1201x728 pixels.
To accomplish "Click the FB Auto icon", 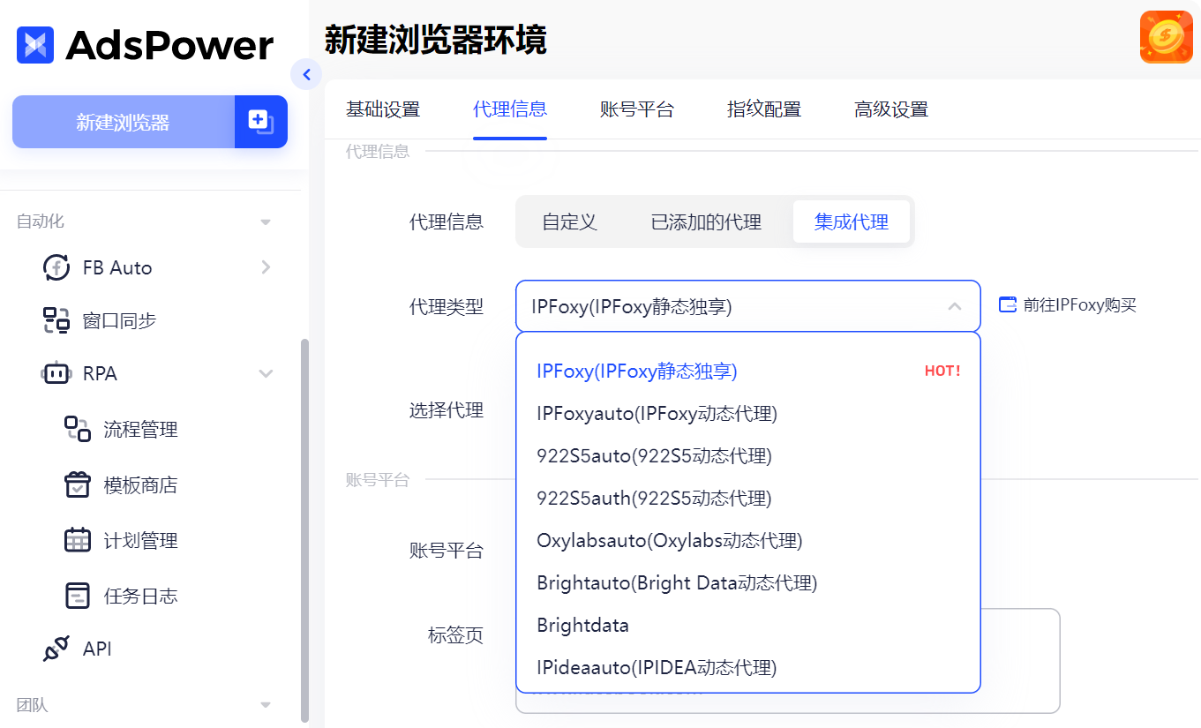I will point(56,267).
